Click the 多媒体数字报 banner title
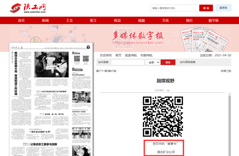239x156 pixels. coord(138,36)
